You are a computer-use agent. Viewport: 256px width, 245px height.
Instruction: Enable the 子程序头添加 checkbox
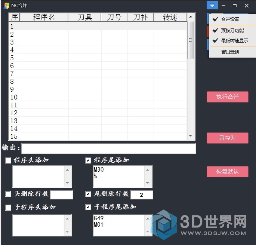click(8, 207)
